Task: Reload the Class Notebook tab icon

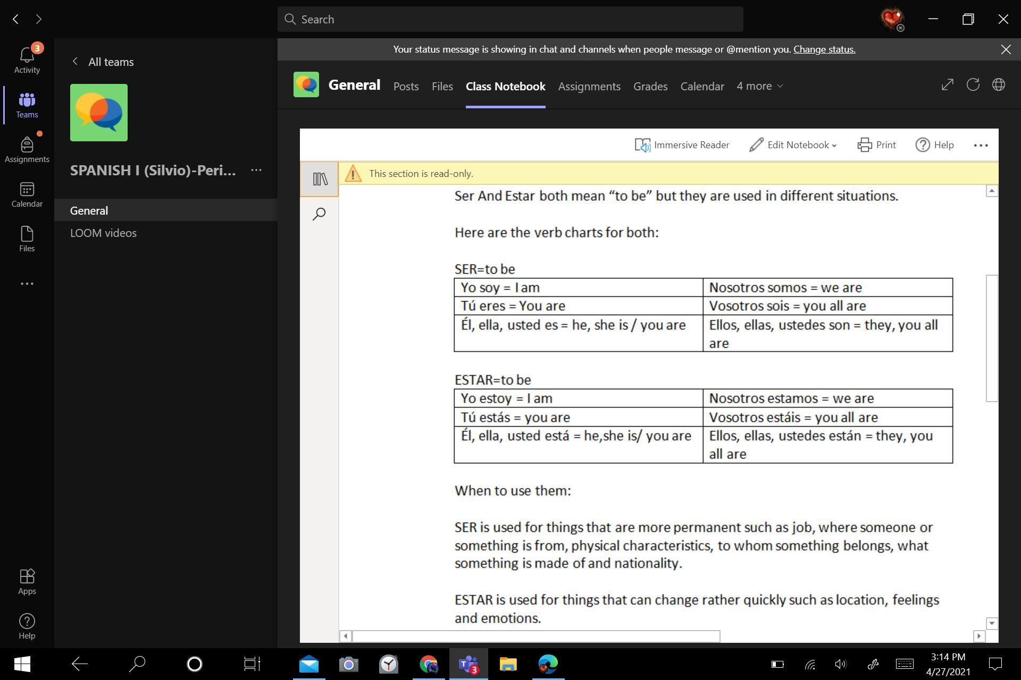Action: (x=973, y=85)
